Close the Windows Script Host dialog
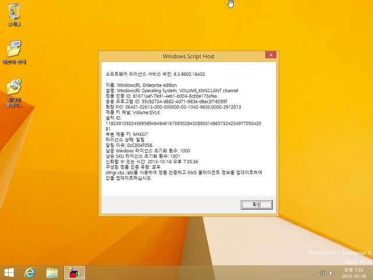This screenshot has width=373, height=280. 270,55
